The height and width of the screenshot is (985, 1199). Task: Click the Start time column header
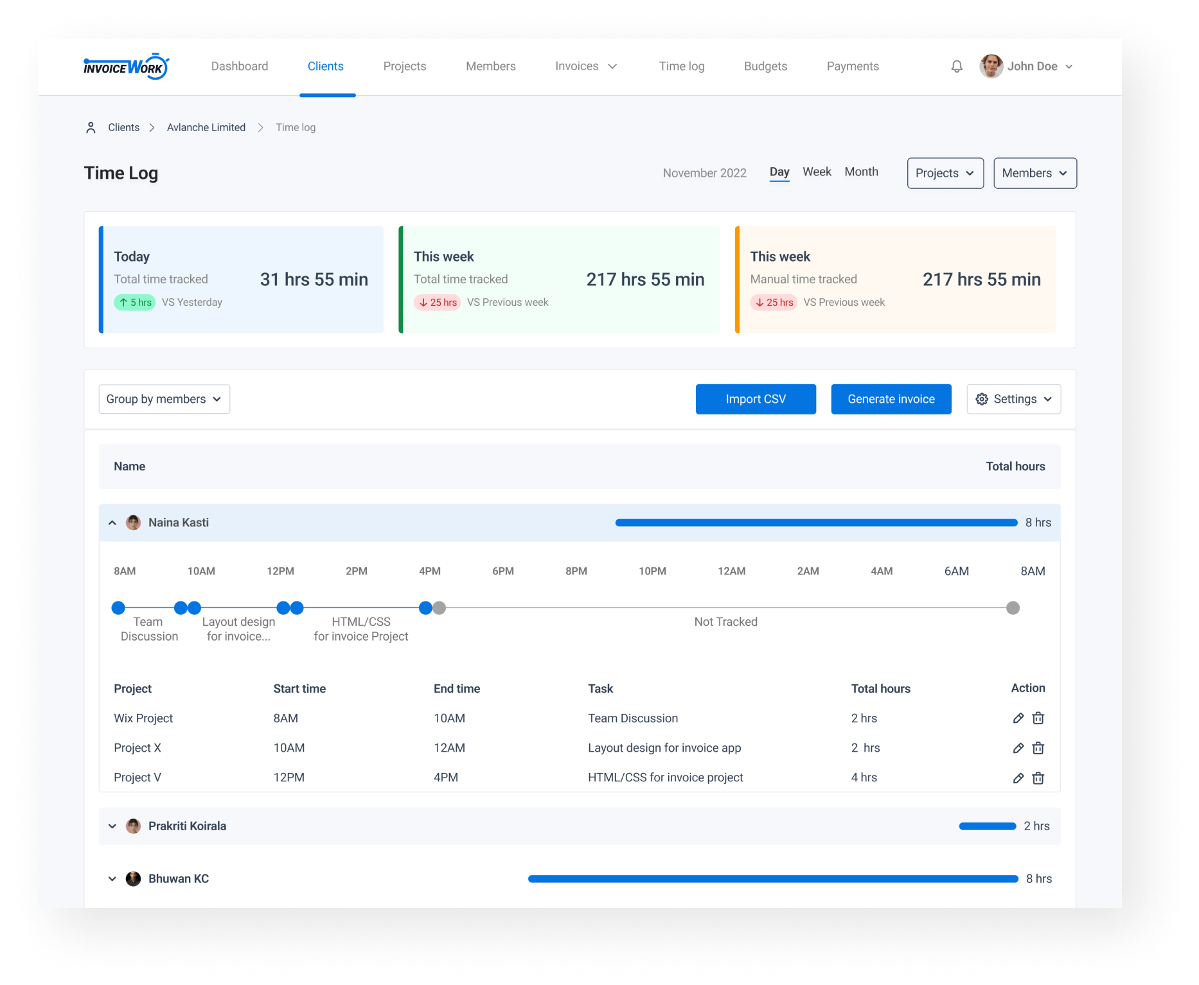[299, 689]
